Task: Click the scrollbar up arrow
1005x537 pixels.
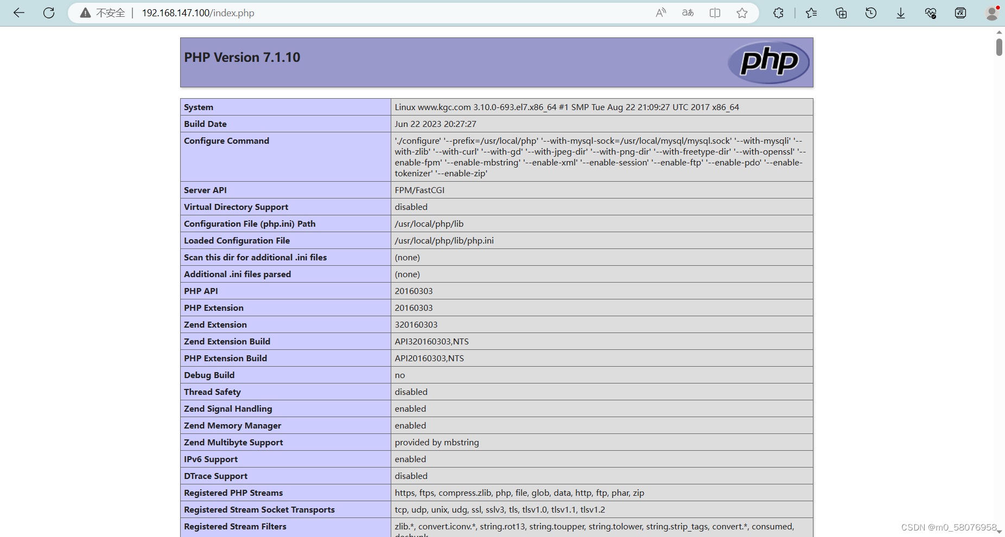Action: click(x=999, y=33)
